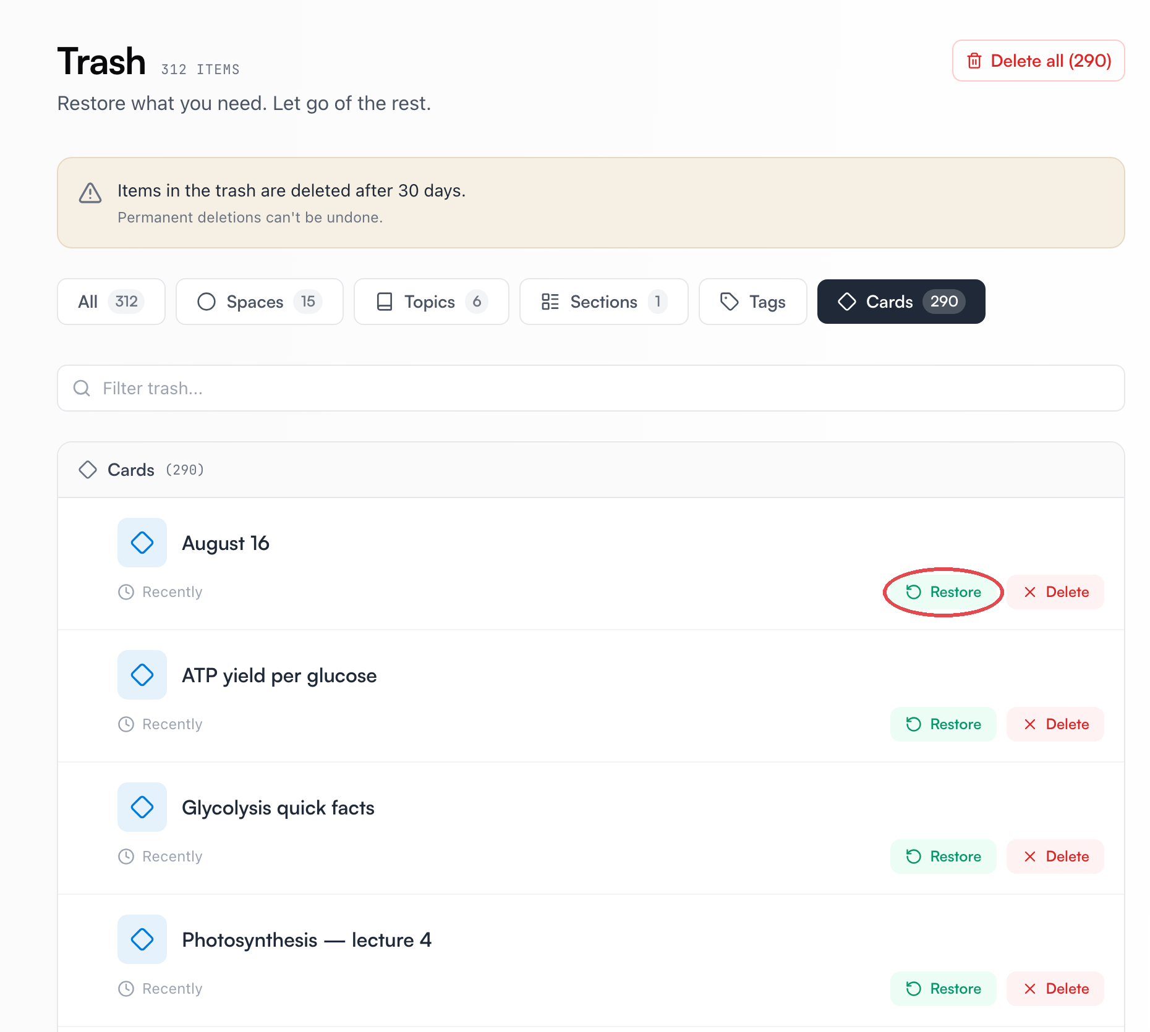Delete the Glycolysis quick facts card
Screen dimensions: 1150x1032
tap(1055, 856)
